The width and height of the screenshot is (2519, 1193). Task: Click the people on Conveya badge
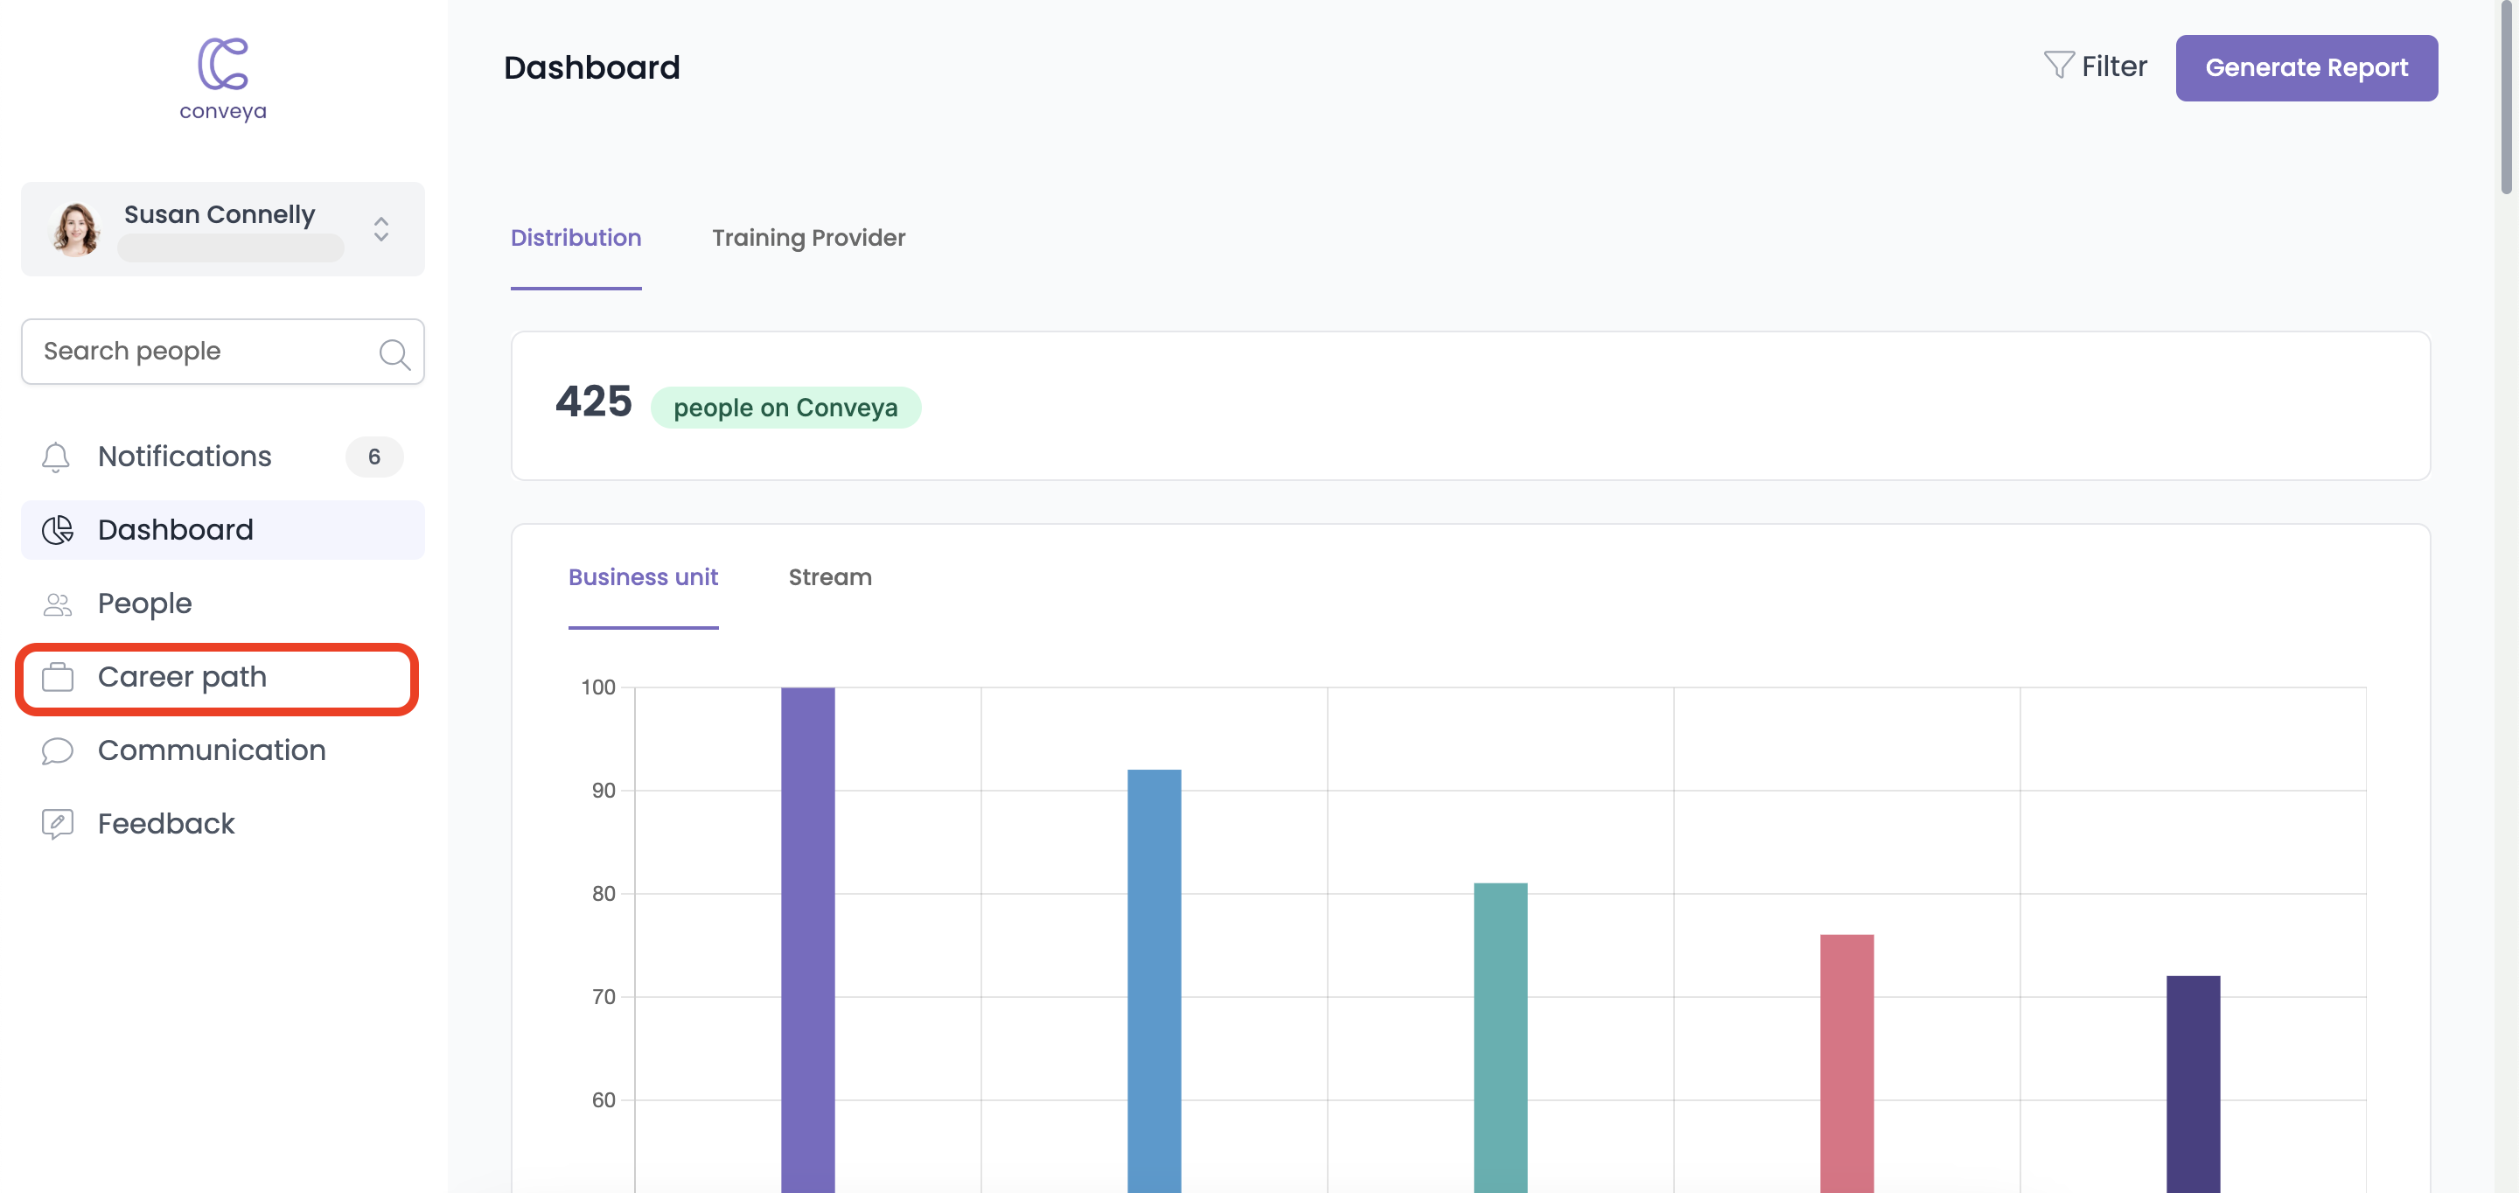(785, 408)
